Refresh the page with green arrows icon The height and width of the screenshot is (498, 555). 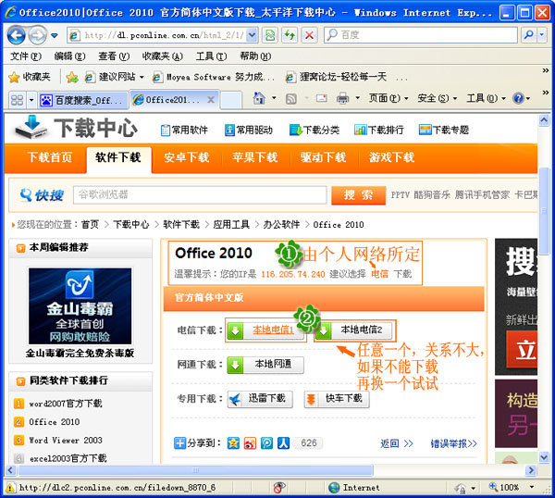coord(290,35)
